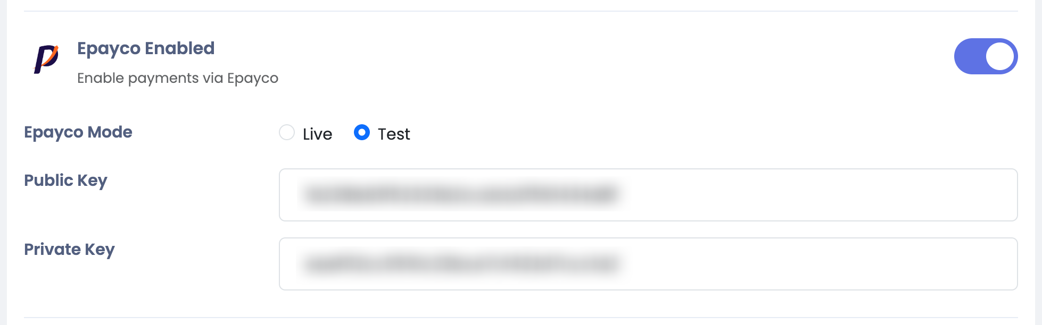Screen dimensions: 1042x325
Task: Disable the Epayco Enabled toggle switch
Action: (985, 56)
